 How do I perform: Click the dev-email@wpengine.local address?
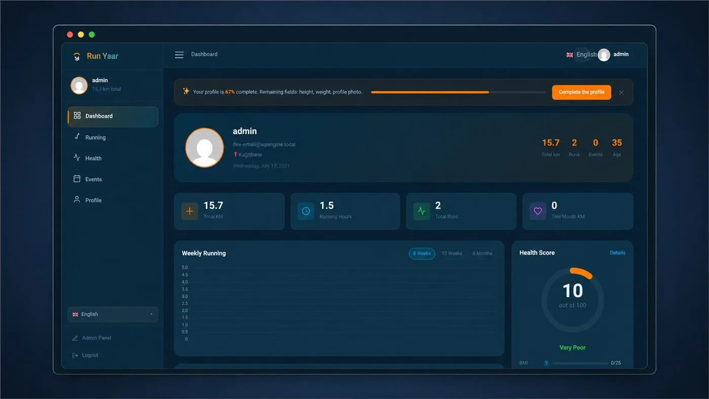click(264, 144)
